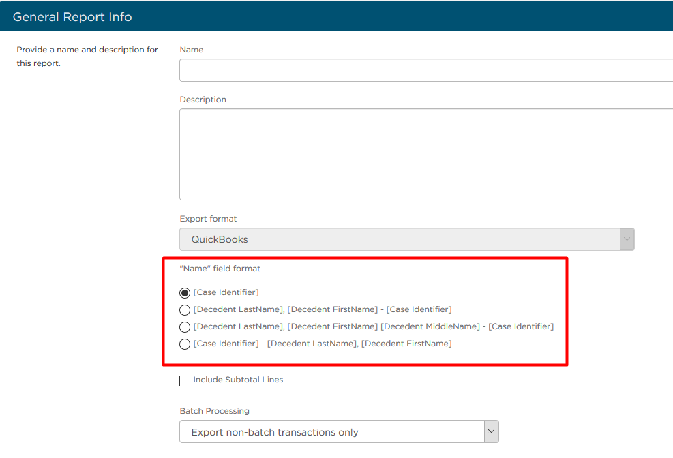Click the Name input field
This screenshot has width=673, height=458.
click(x=425, y=70)
